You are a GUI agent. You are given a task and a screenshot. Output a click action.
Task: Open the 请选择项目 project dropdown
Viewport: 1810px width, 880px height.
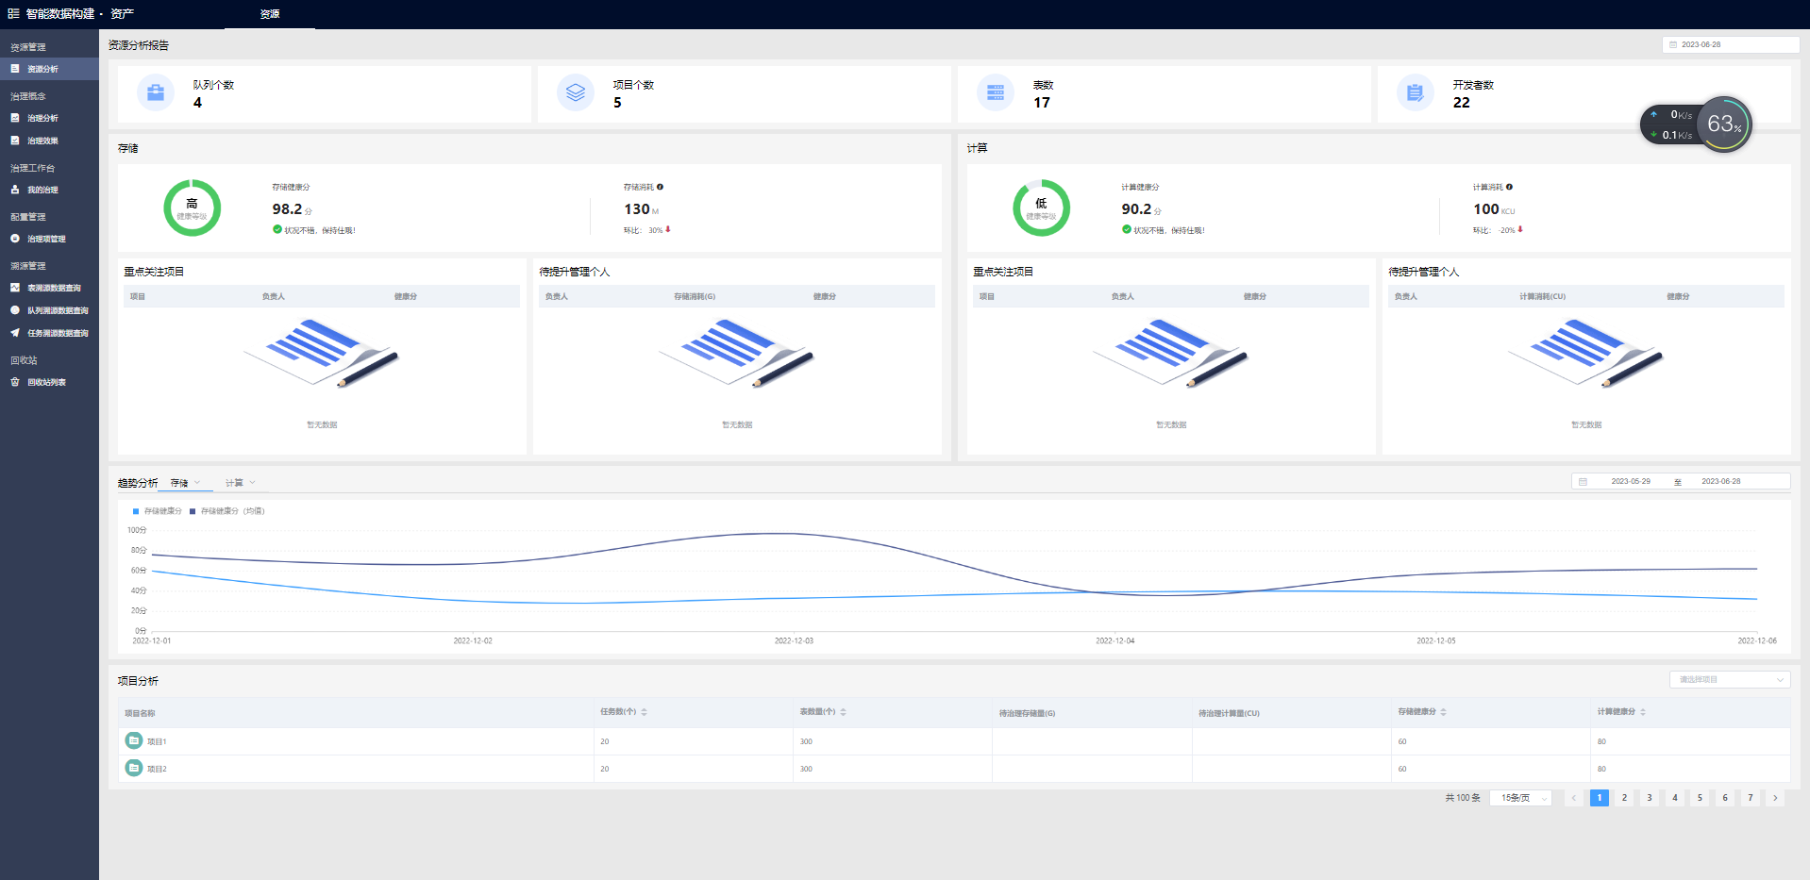click(1729, 679)
